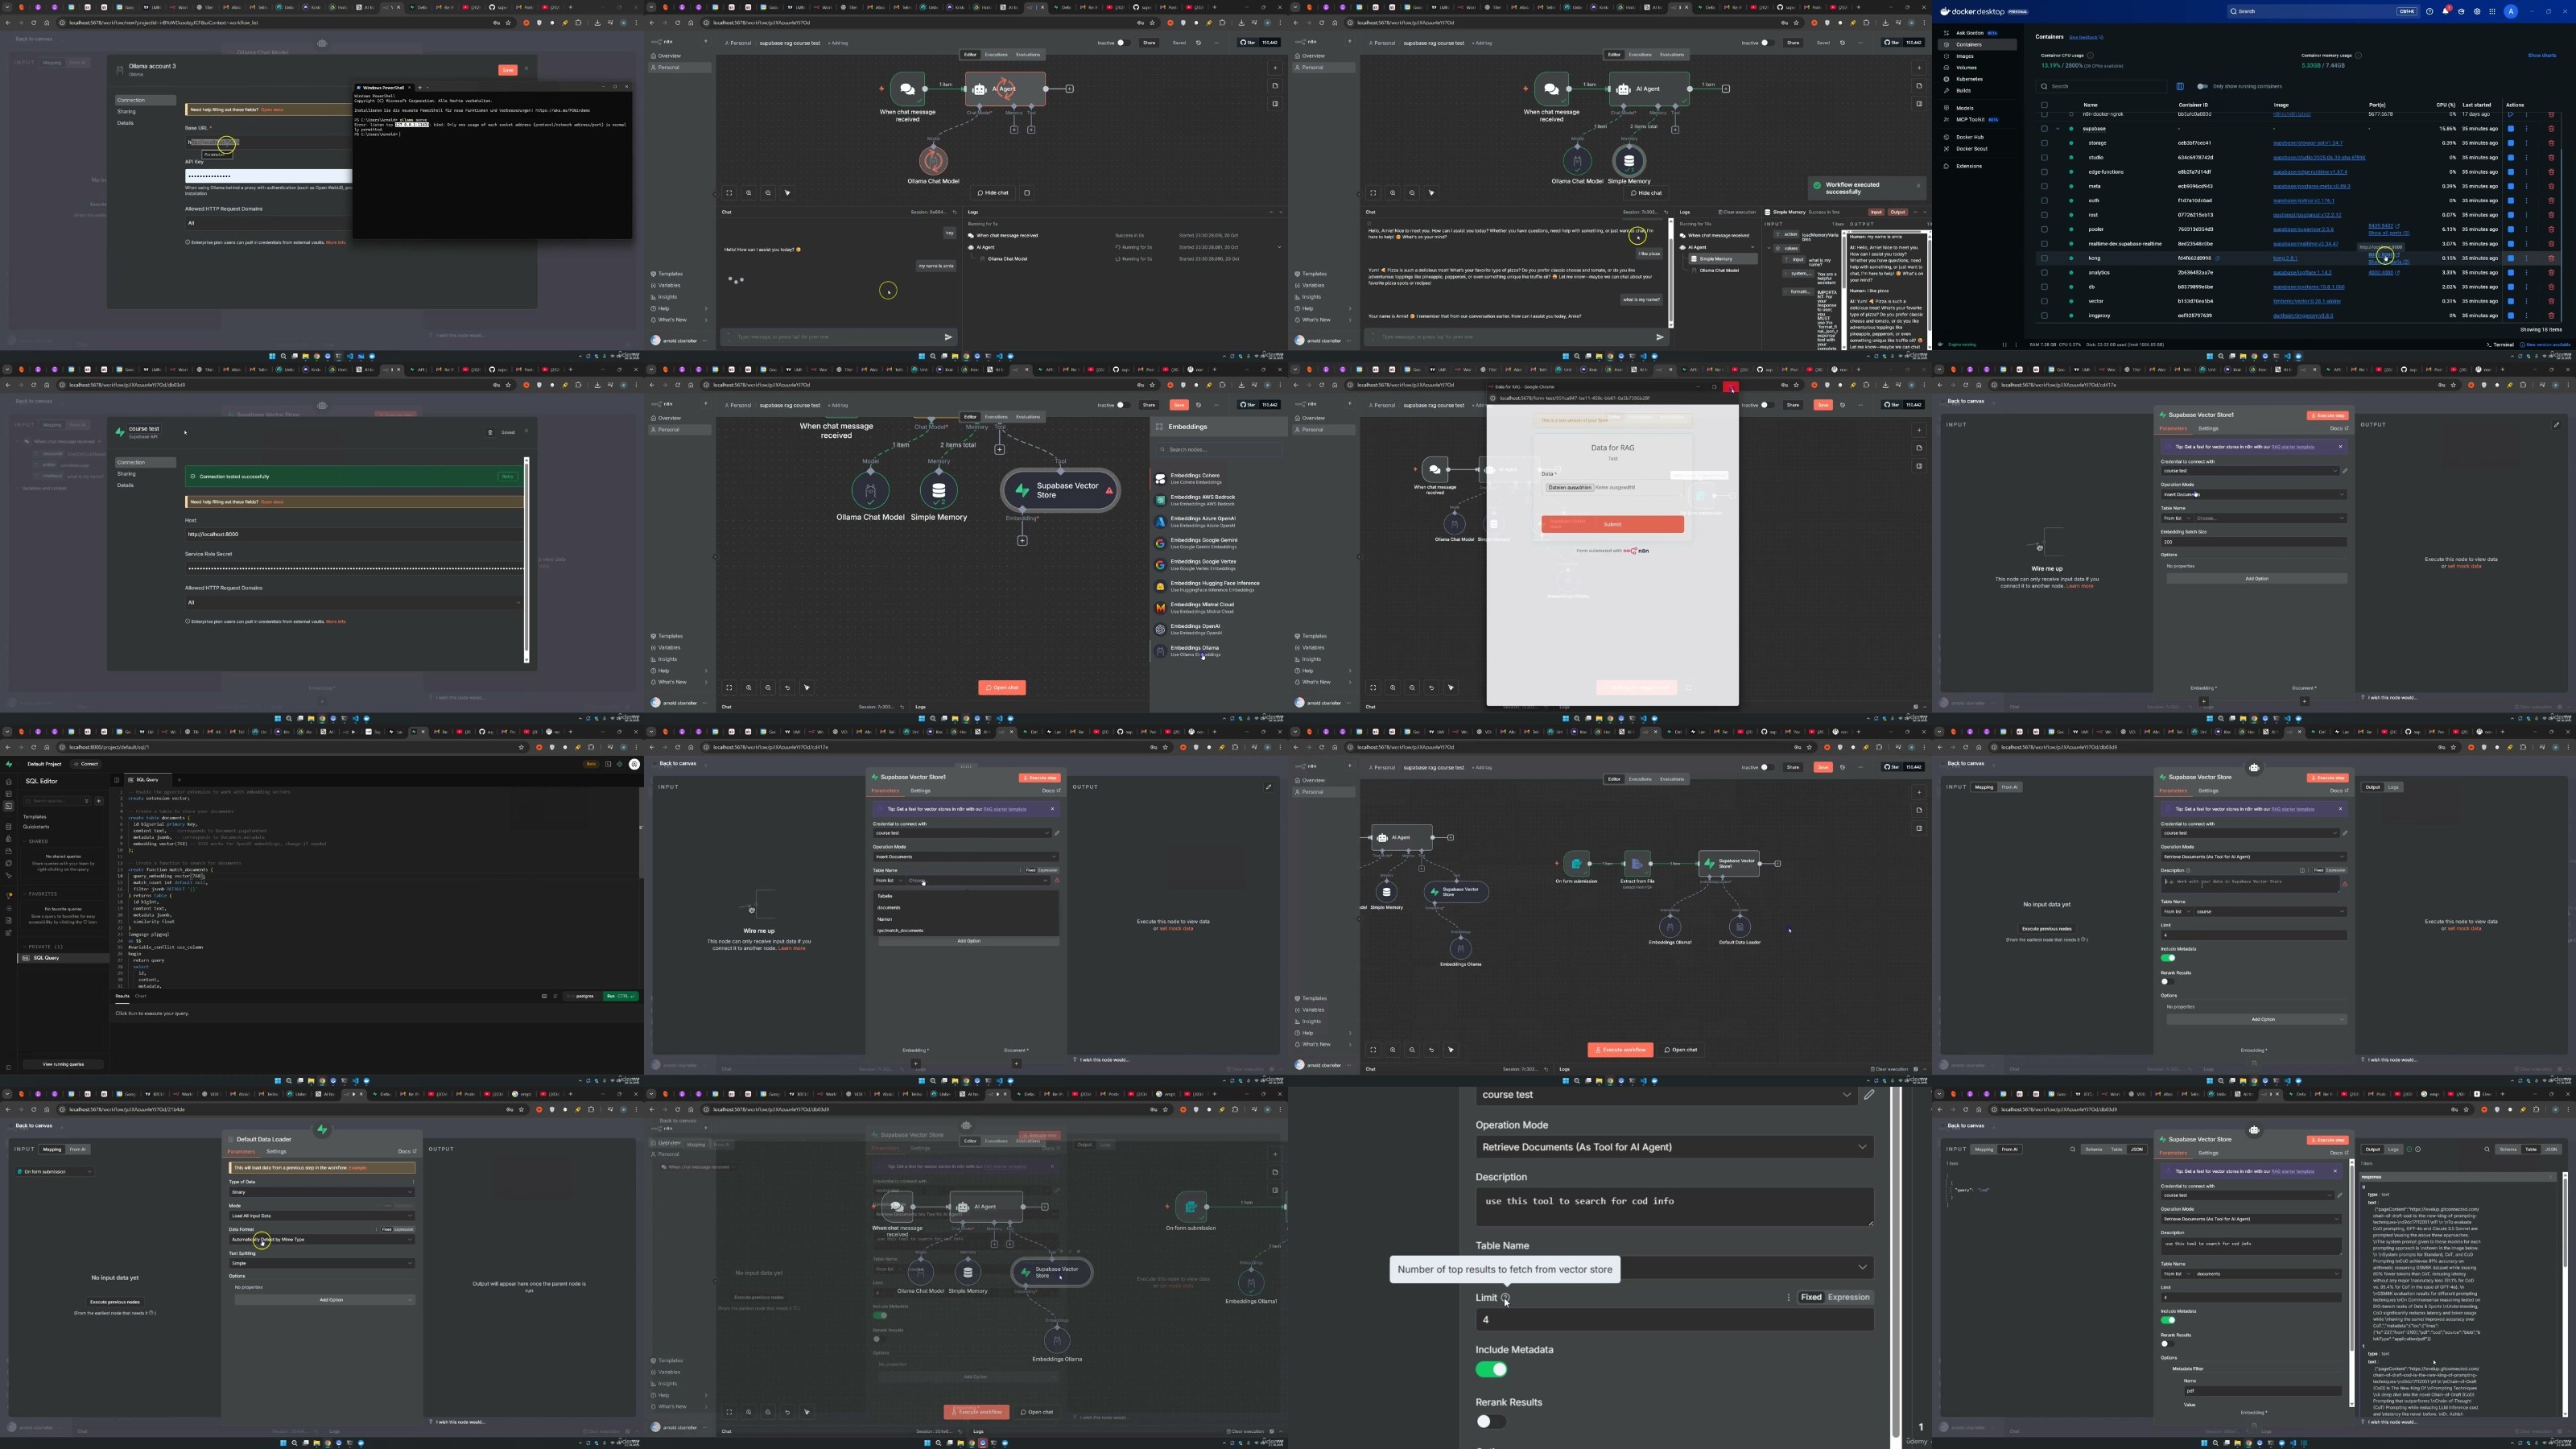2576x1449 pixels.
Task: Open MCP Toolkit in the Docker sidebar
Action: (x=1970, y=120)
